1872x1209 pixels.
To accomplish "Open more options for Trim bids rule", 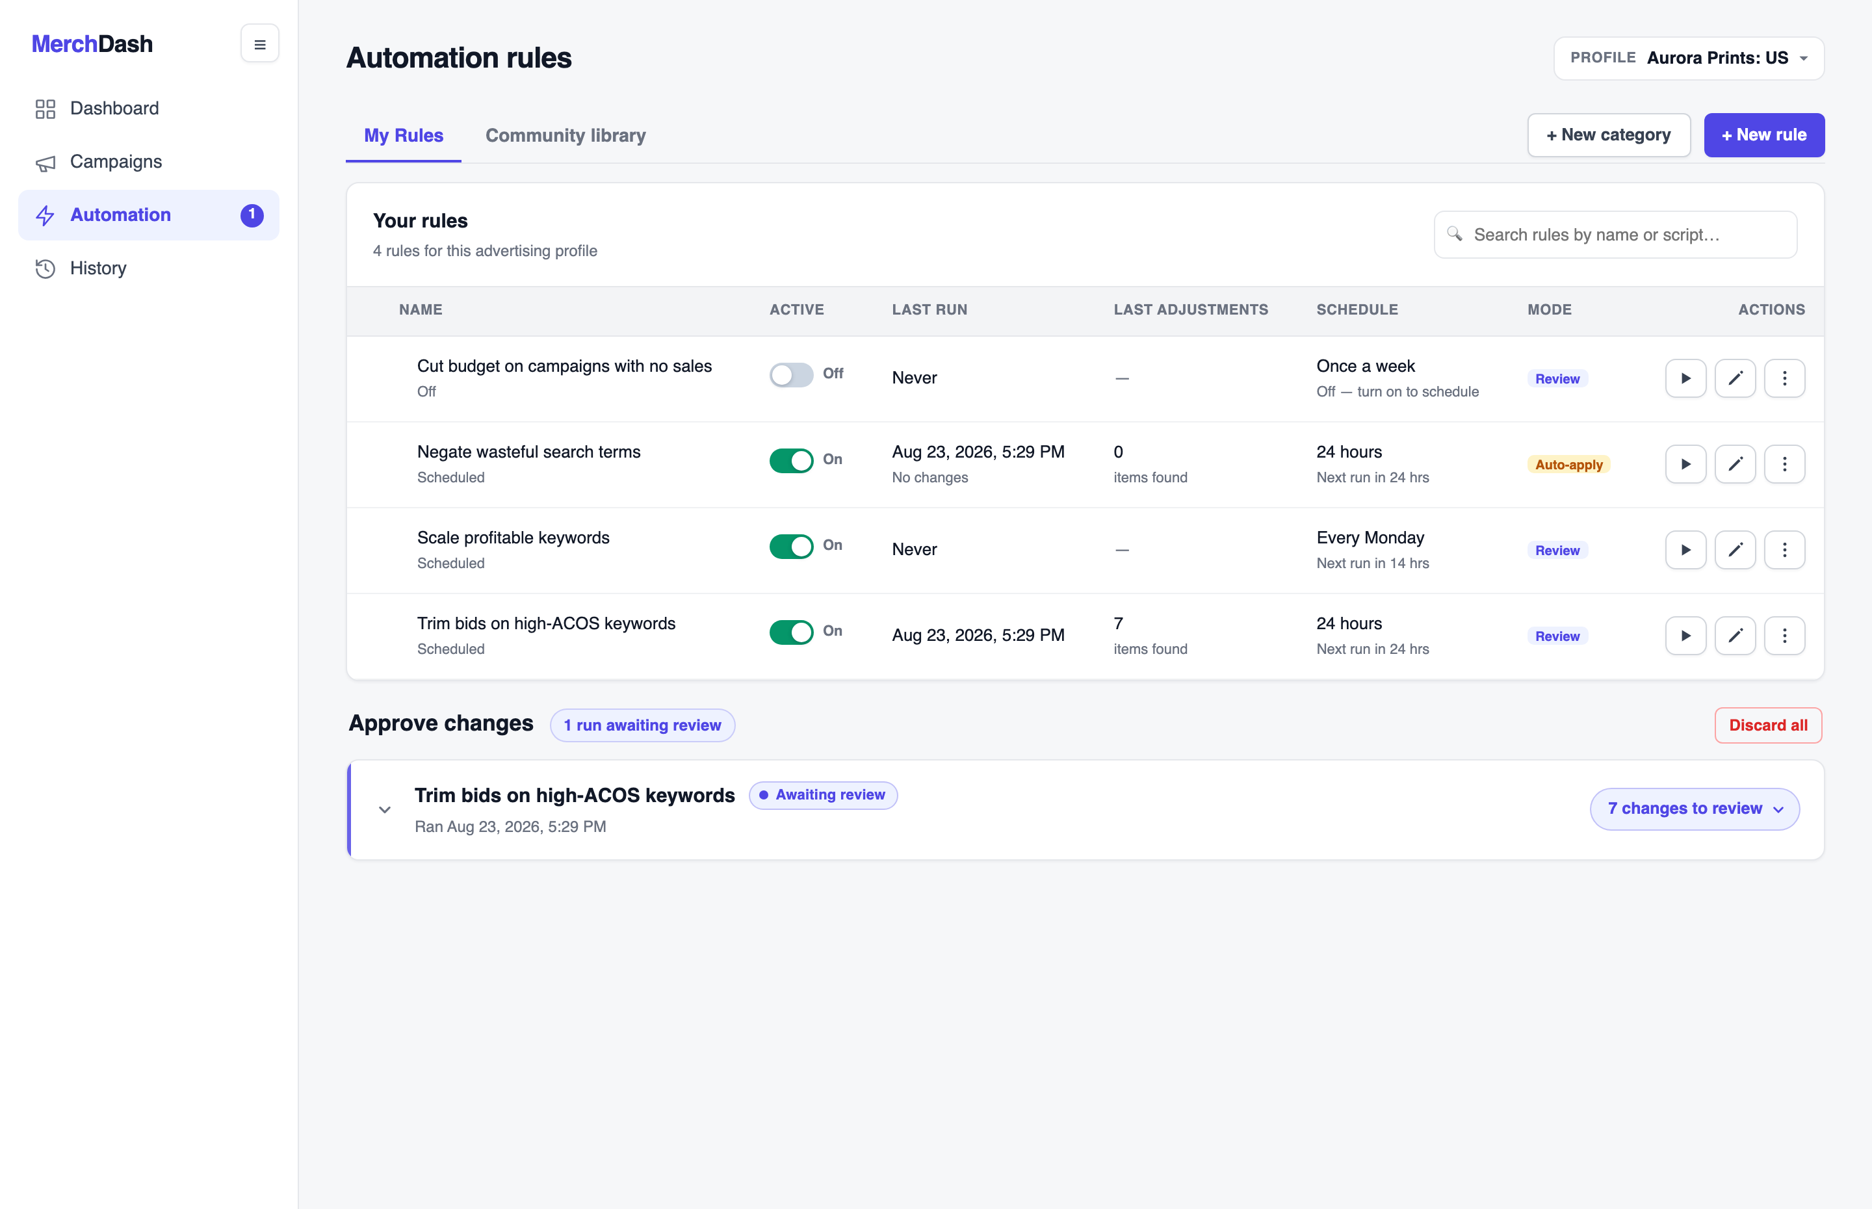I will point(1784,635).
